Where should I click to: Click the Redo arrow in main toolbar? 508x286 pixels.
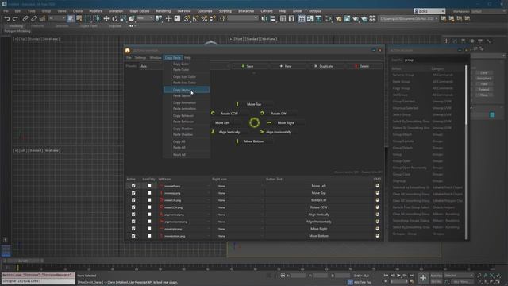coord(15,19)
